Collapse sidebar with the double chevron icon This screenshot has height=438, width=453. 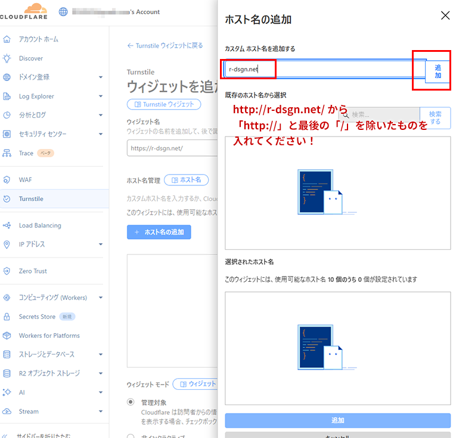(x=5, y=436)
